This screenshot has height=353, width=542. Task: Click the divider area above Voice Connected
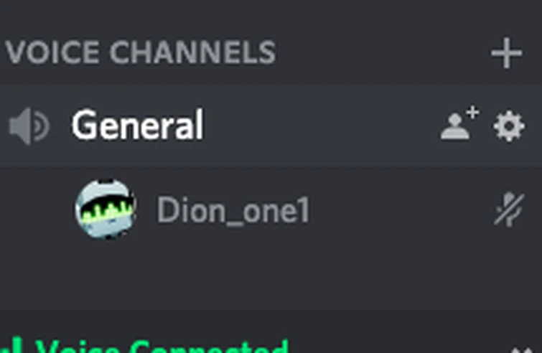tap(271, 321)
